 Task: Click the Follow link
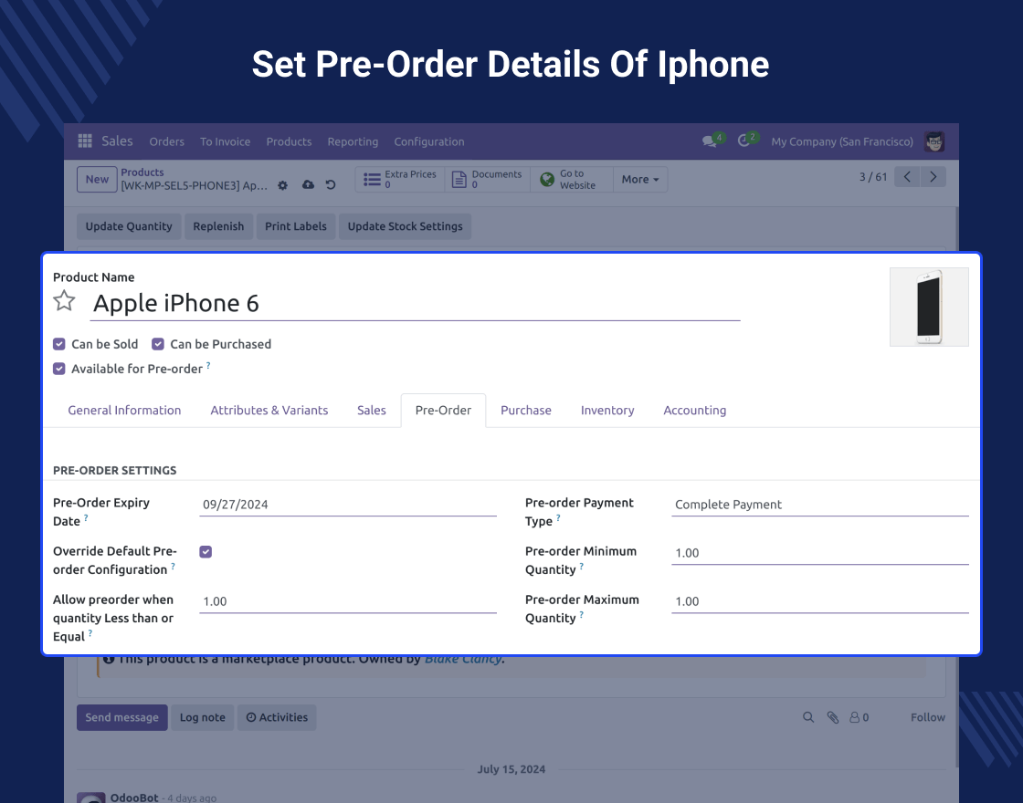(928, 717)
